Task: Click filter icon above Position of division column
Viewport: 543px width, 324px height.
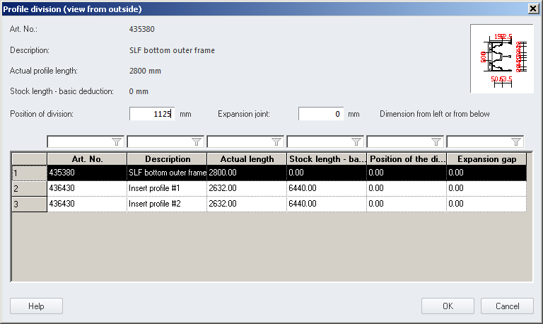Action: (x=436, y=141)
